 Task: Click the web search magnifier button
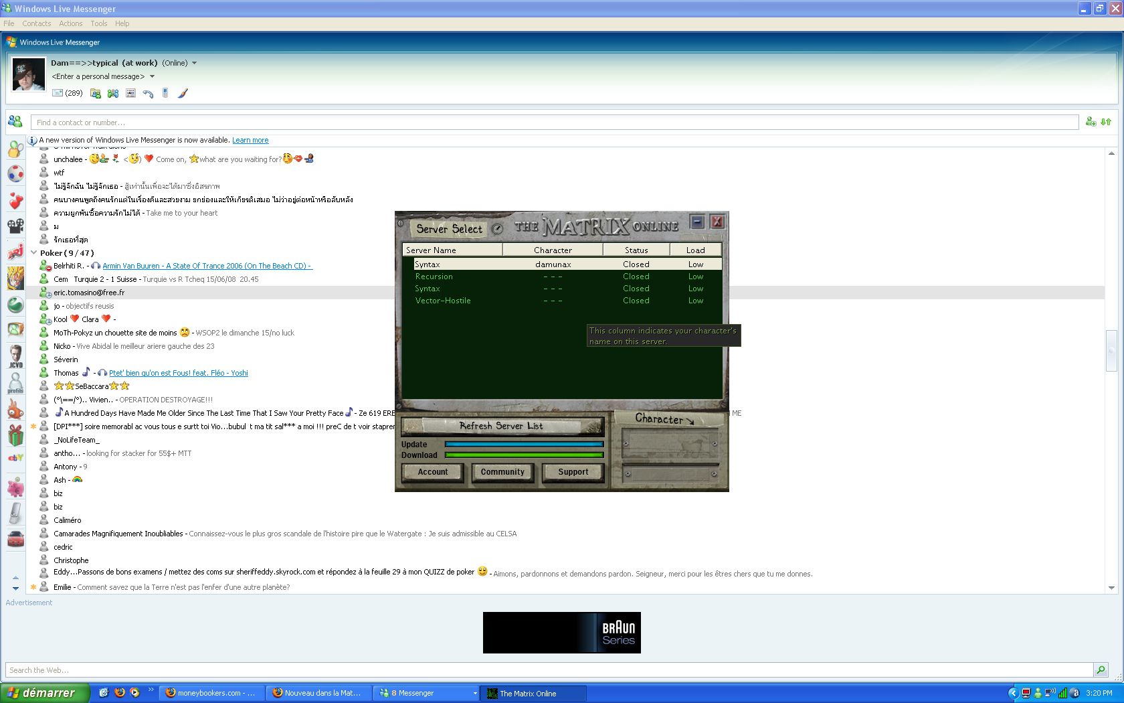click(x=1101, y=670)
